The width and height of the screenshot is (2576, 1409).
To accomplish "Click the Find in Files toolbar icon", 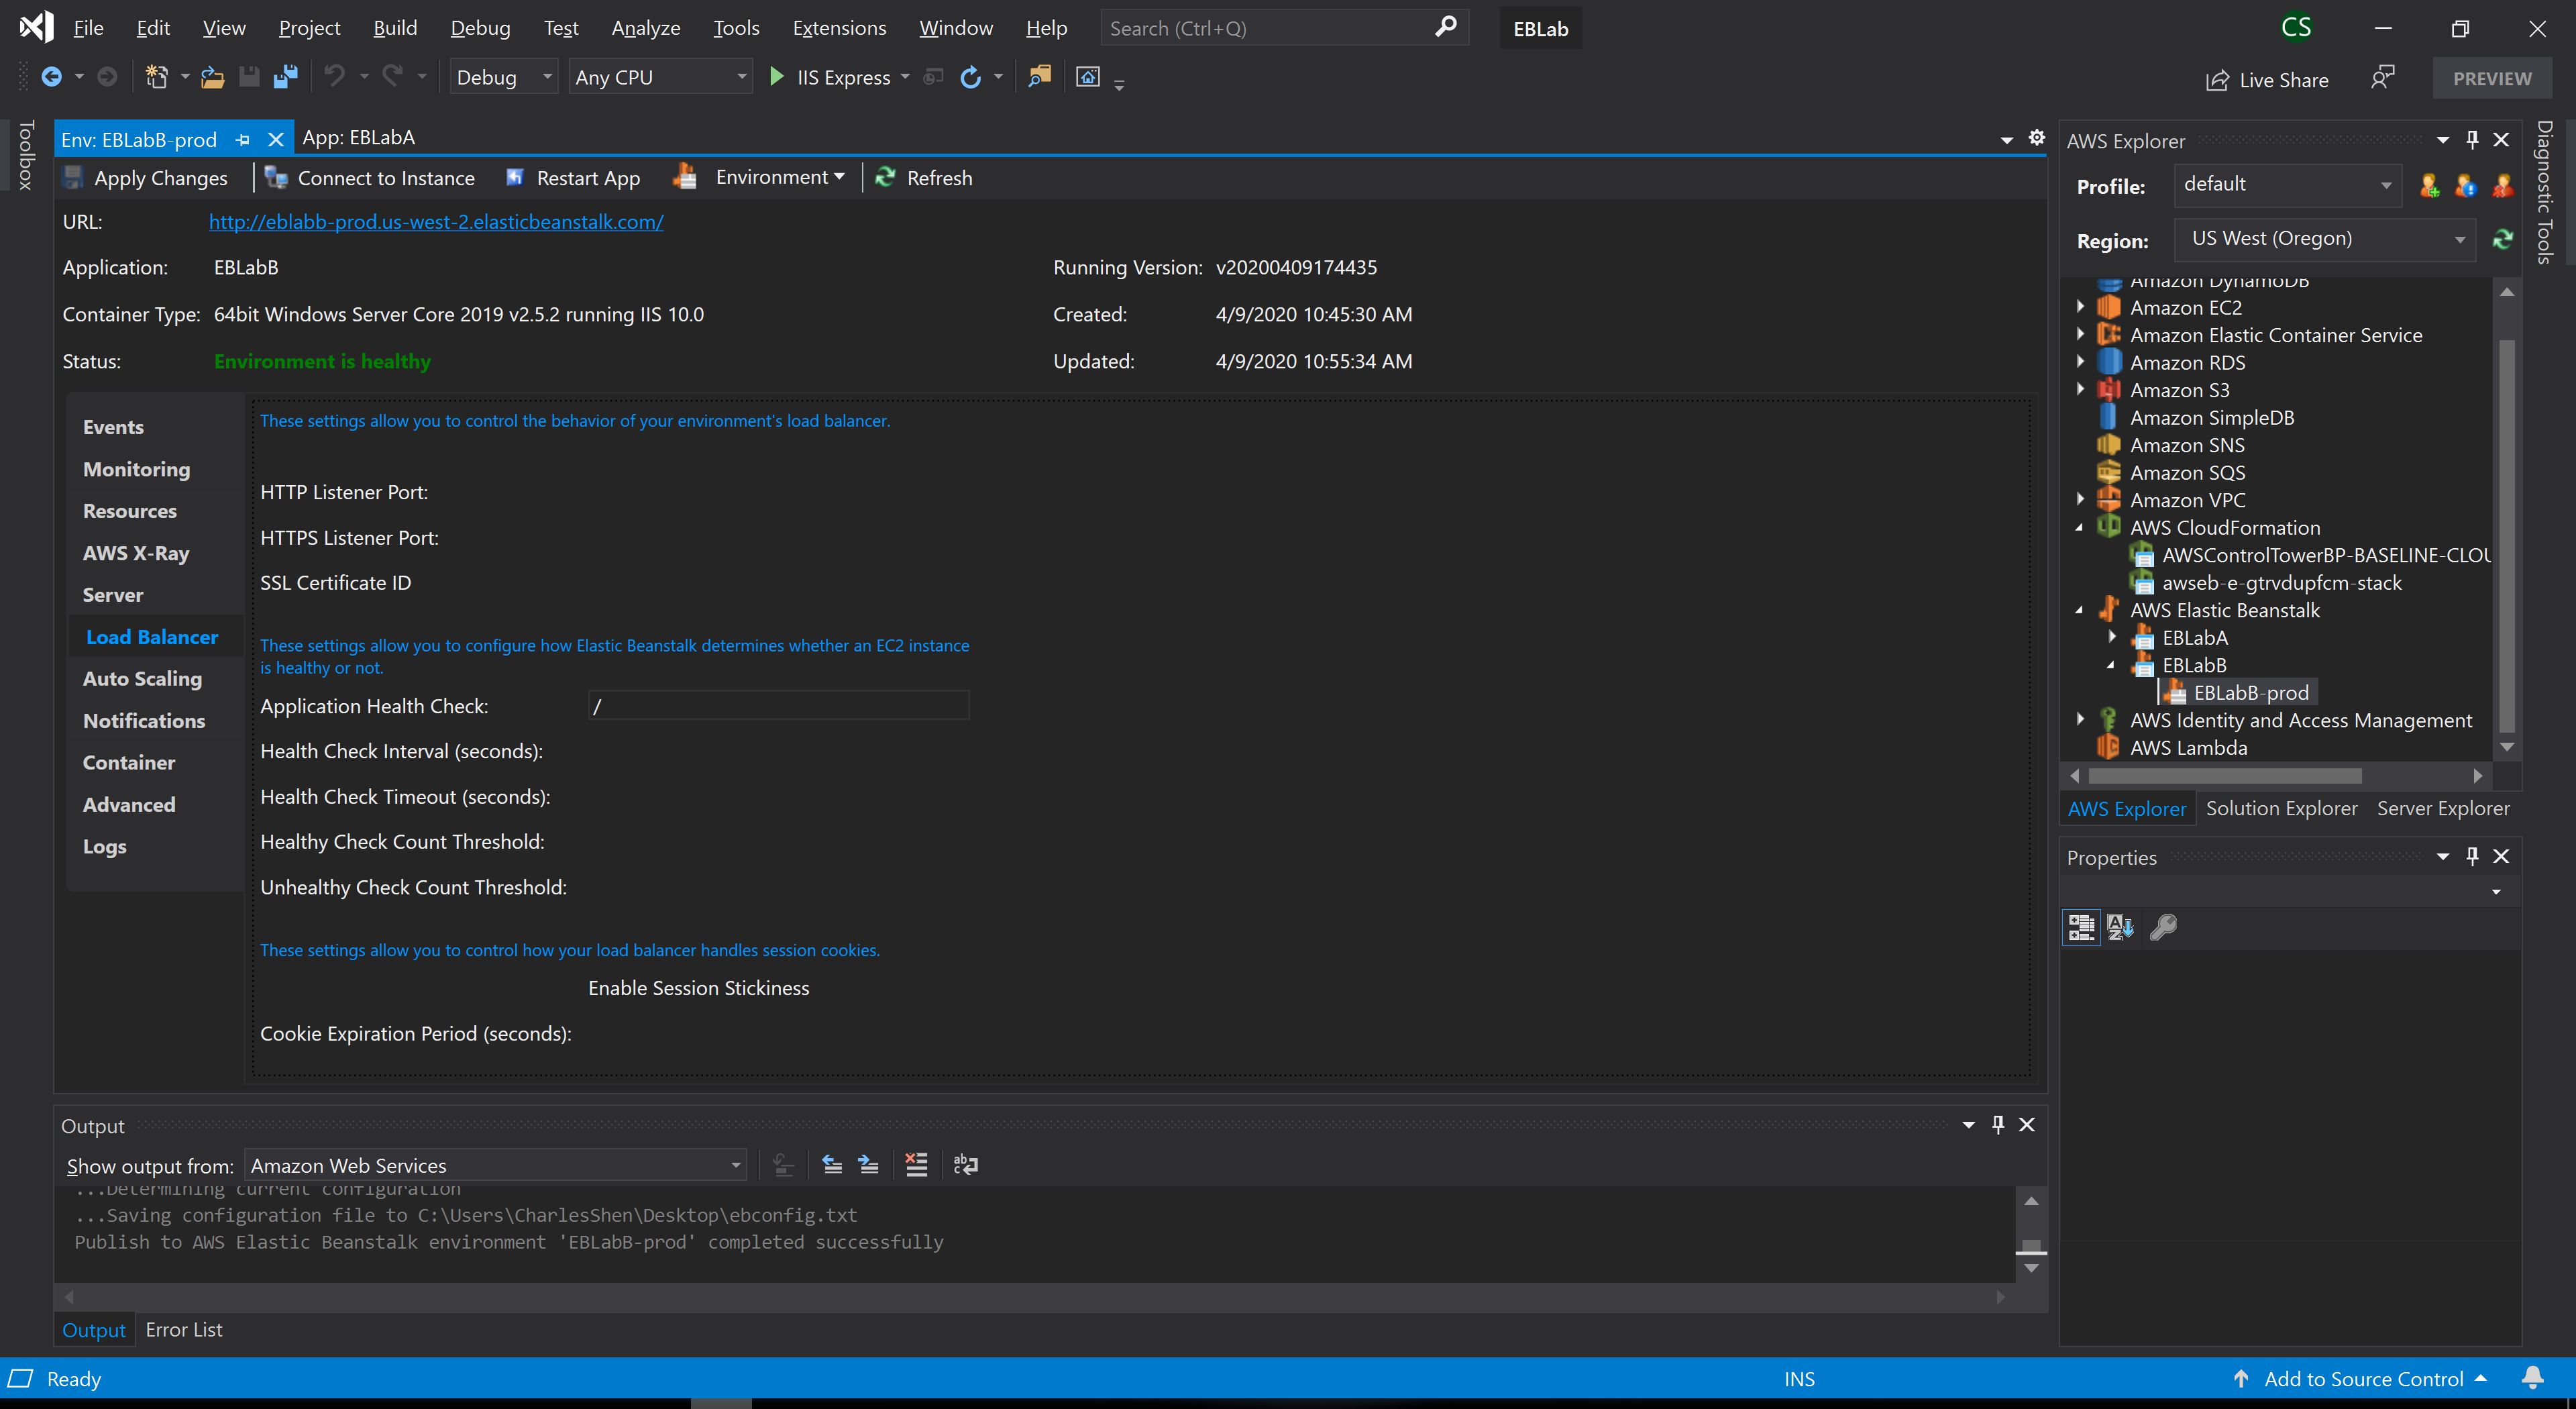I will (1040, 77).
